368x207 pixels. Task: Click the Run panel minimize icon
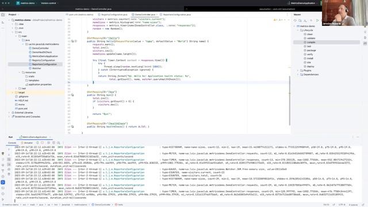[358, 137]
